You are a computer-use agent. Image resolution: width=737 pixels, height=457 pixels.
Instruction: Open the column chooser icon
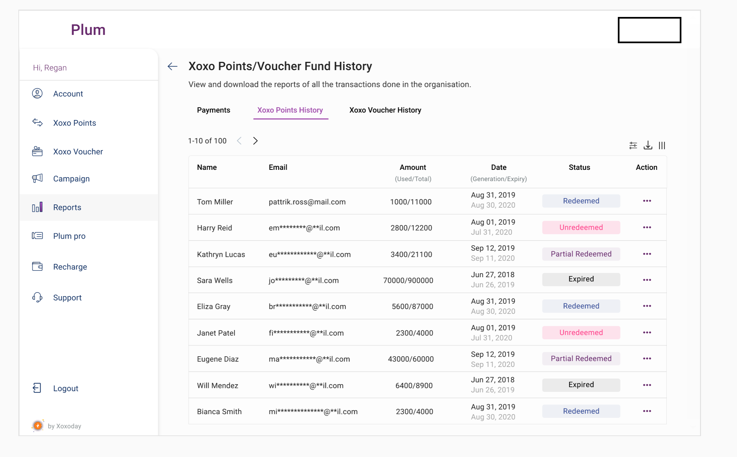point(662,146)
